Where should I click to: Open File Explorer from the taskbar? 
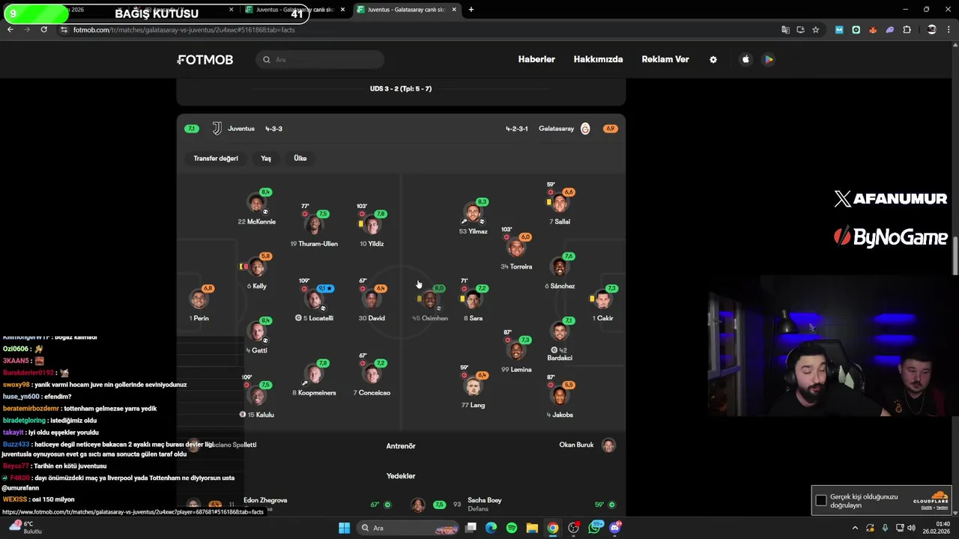point(532,528)
